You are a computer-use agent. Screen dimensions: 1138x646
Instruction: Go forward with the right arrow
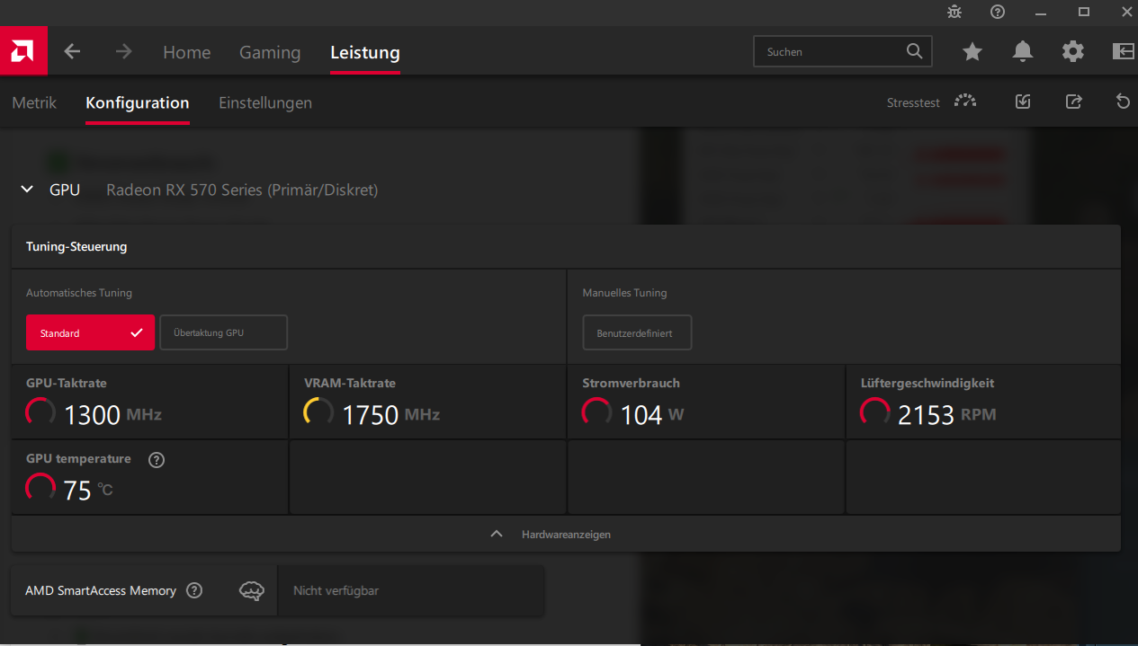click(x=123, y=51)
